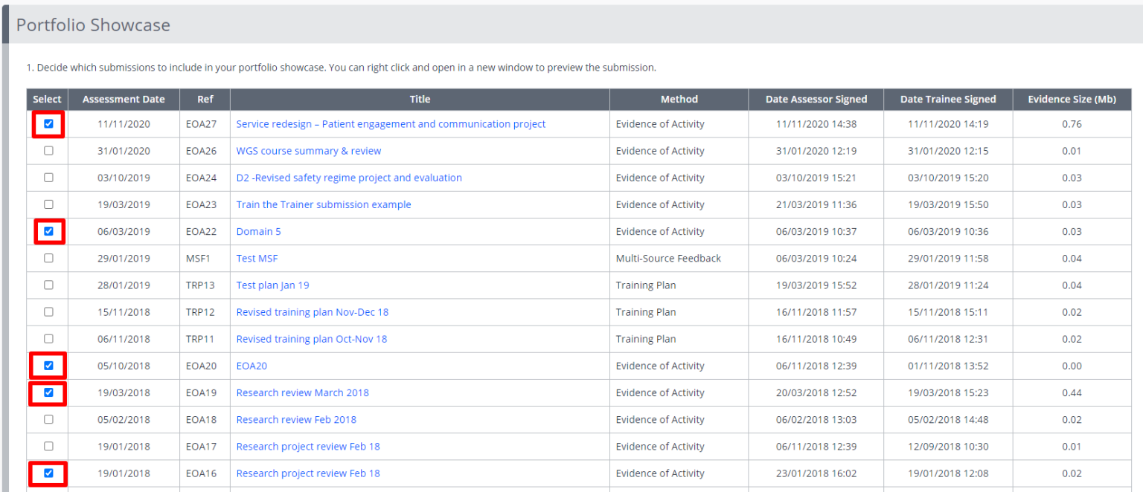Click the evidence size value 0.00
The width and height of the screenshot is (1143, 492).
click(1072, 366)
